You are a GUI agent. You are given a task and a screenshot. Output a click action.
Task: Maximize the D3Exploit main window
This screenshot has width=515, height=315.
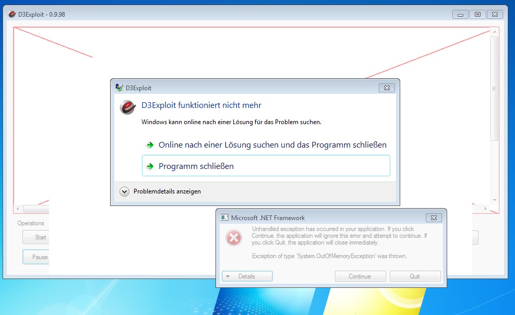click(477, 15)
